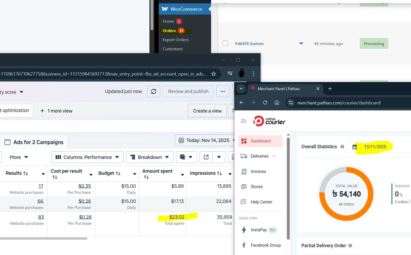
Task: Preview order #46419 using the eye icon
Action: 301,43
